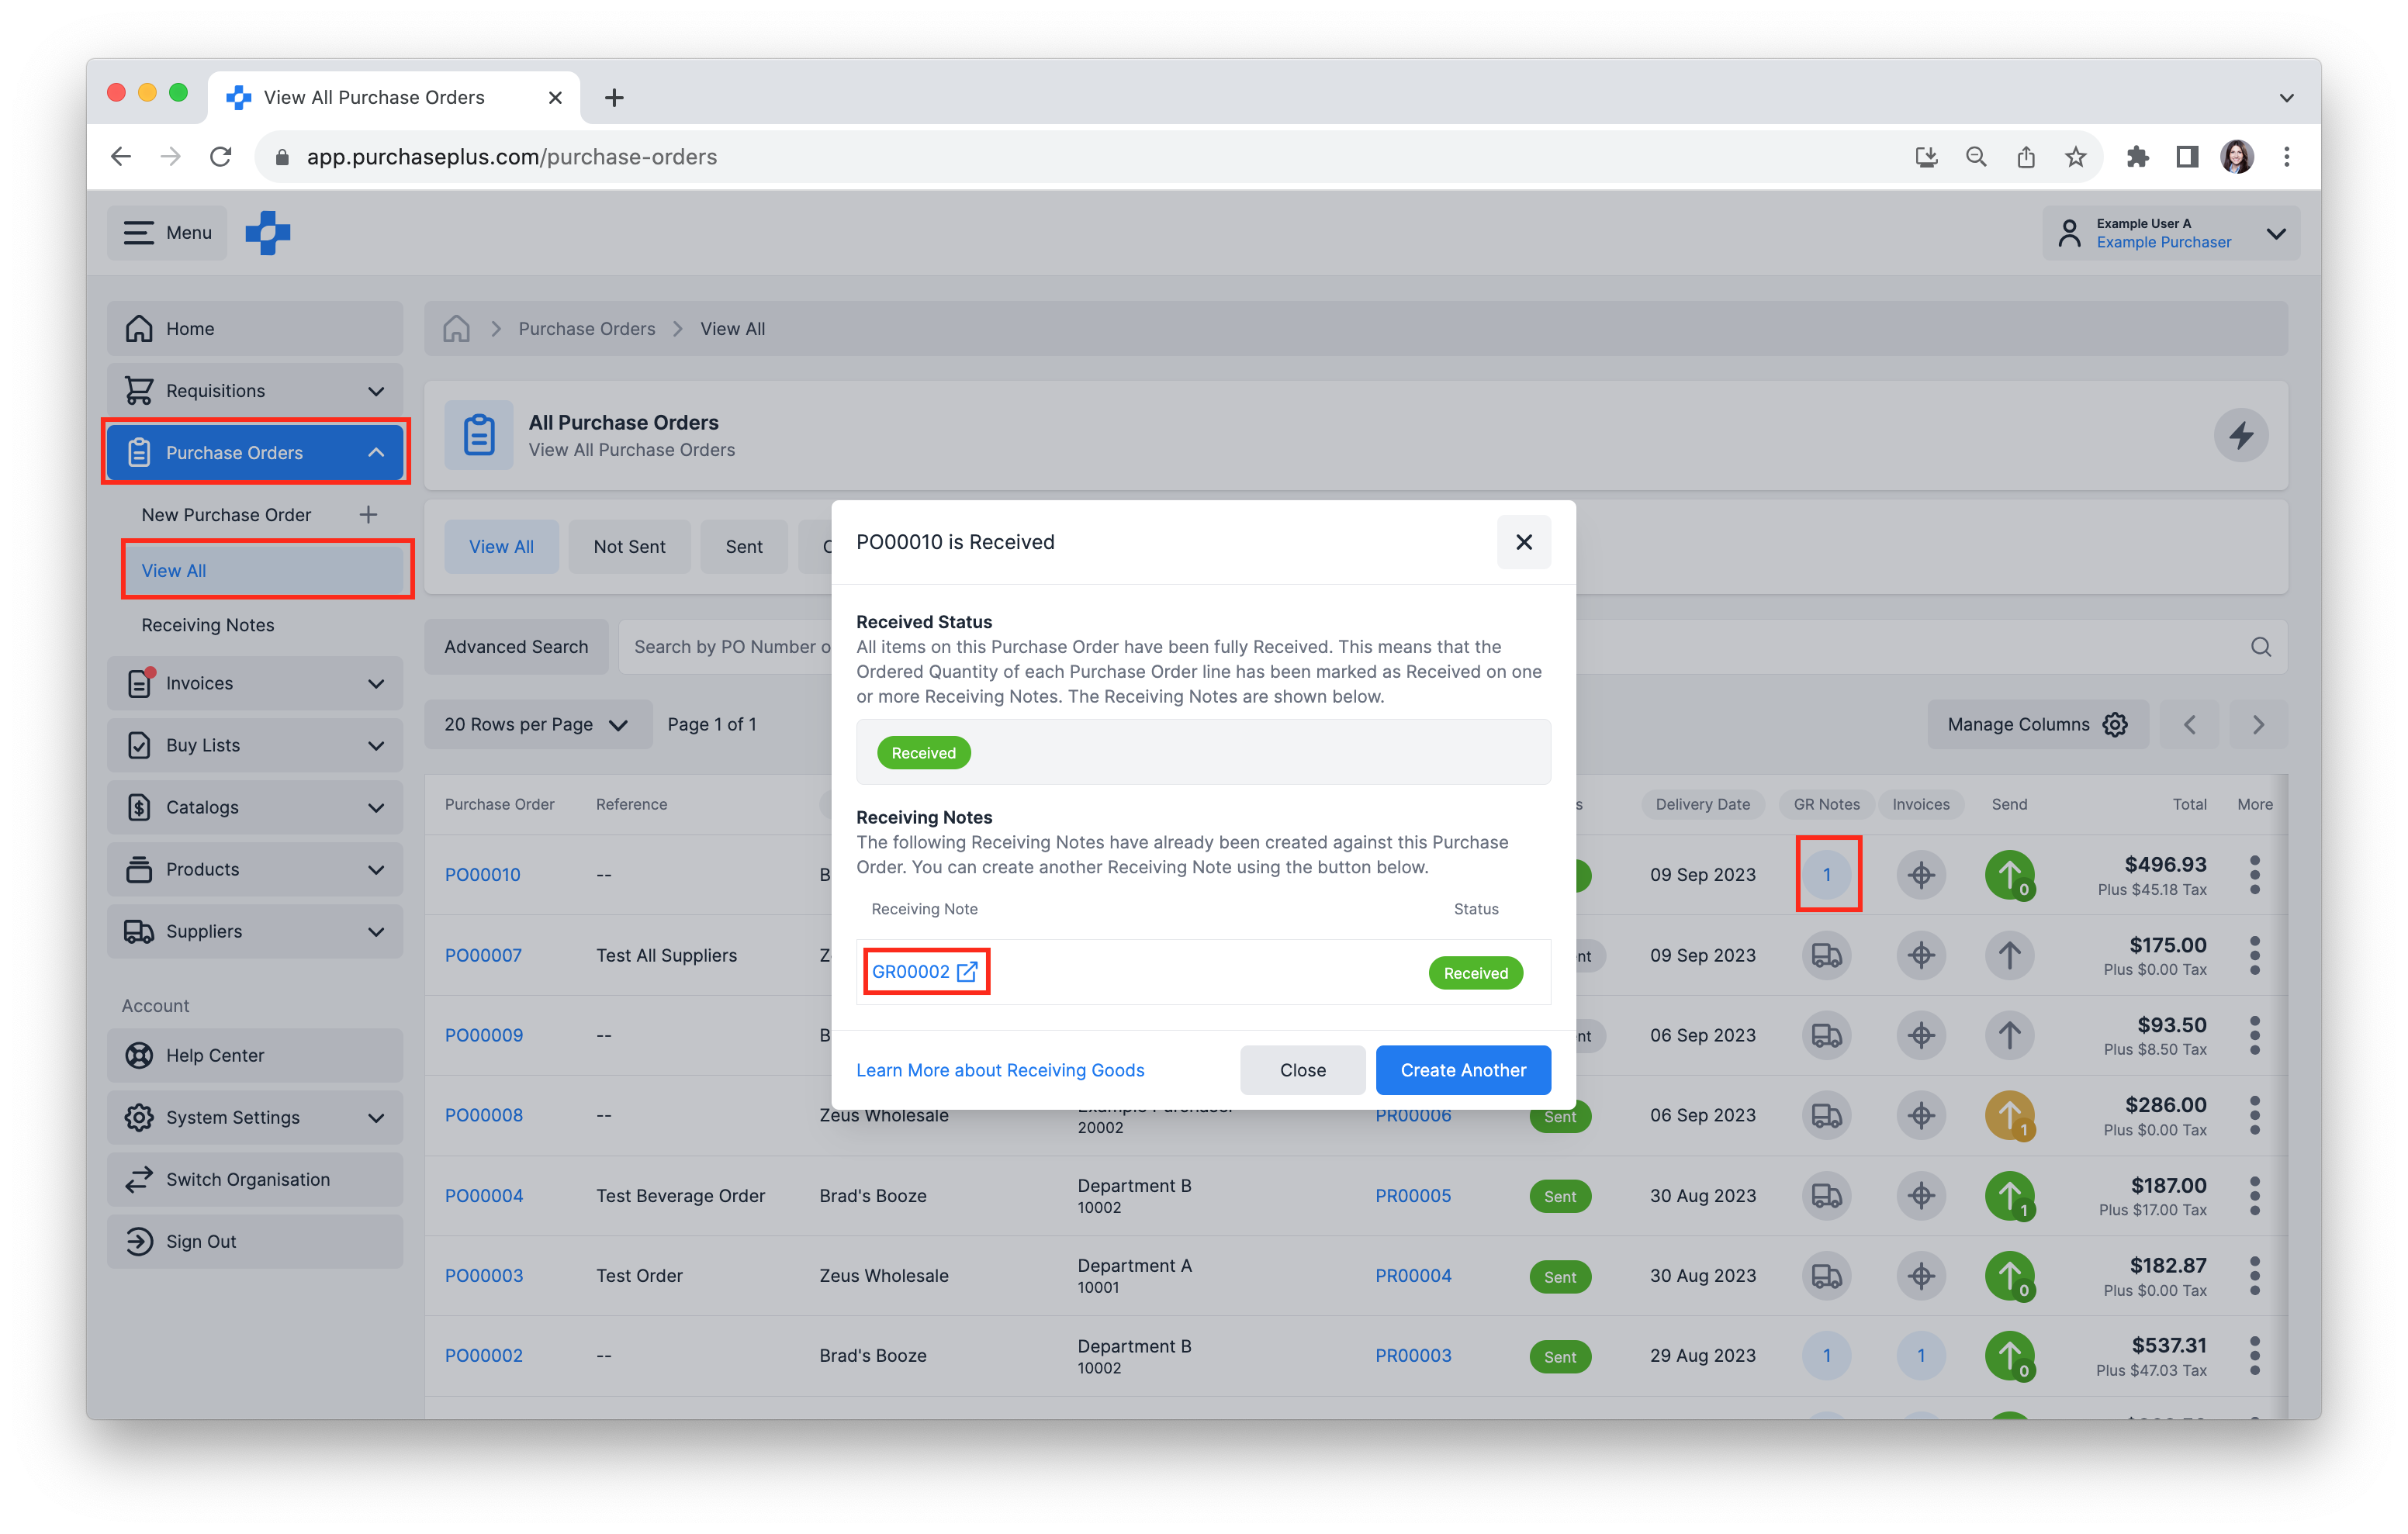Click the home breadcrumb icon
This screenshot has width=2408, height=1534.
(x=457, y=329)
